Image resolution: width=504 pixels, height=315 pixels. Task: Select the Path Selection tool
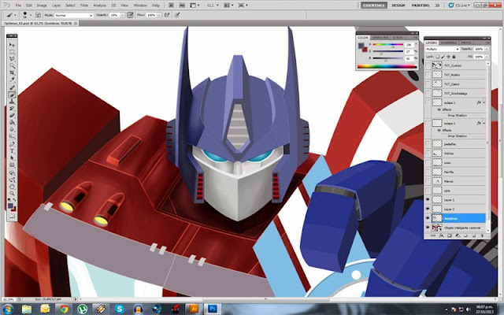point(12,158)
